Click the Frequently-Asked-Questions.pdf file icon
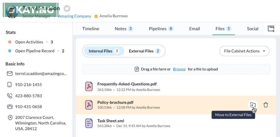The width and height of the screenshot is (280, 137). click(89, 87)
